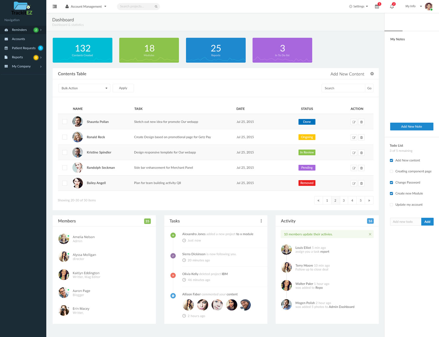Click the Apply button
439x337 pixels.
(123, 88)
